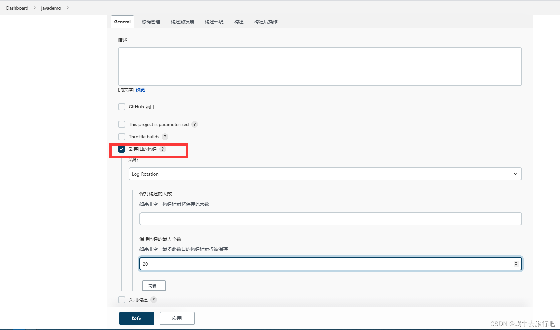Open help for This project is parameterized
Image resolution: width=560 pixels, height=330 pixels.
pyautogui.click(x=194, y=124)
